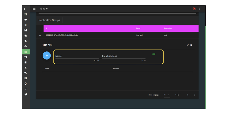Collapse the expanded test noti row
This screenshot has width=228, height=114.
point(40,35)
